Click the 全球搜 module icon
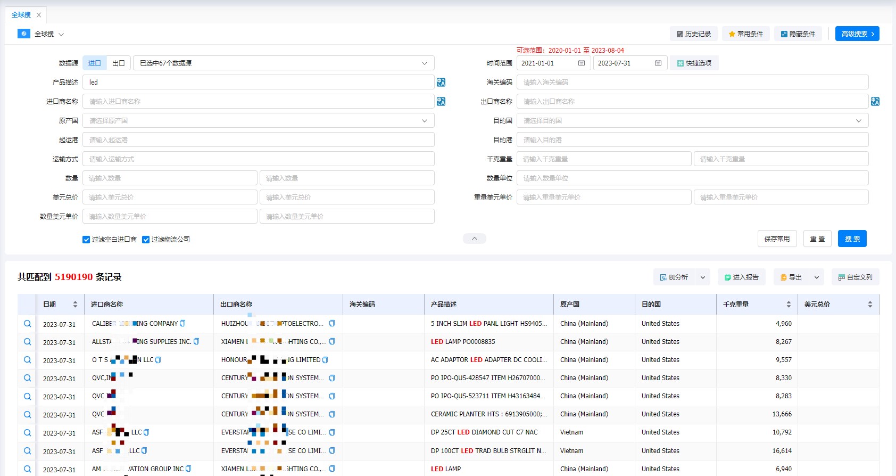The image size is (896, 476). 24,34
